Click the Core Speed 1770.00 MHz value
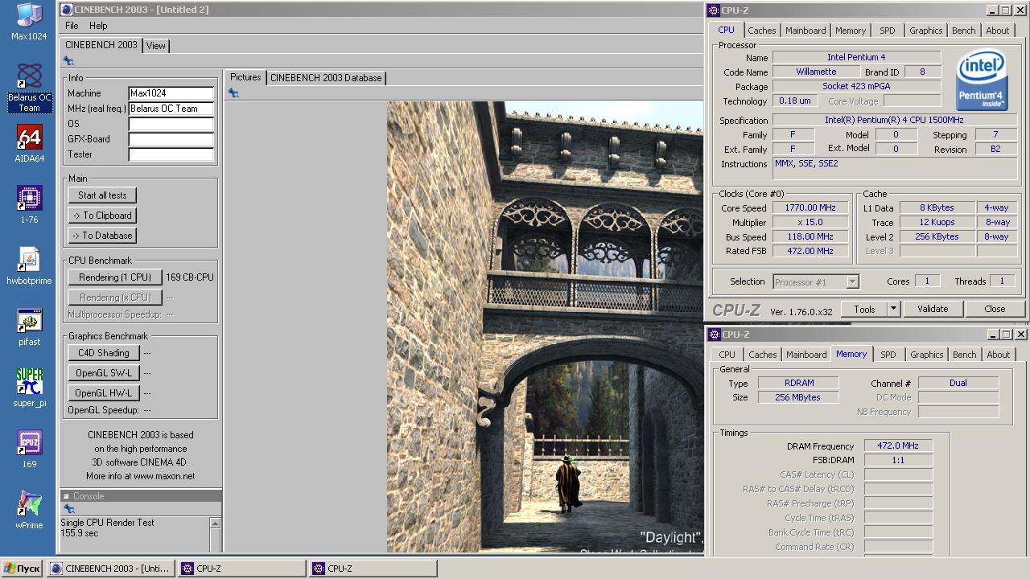1030x579 pixels. coord(810,208)
